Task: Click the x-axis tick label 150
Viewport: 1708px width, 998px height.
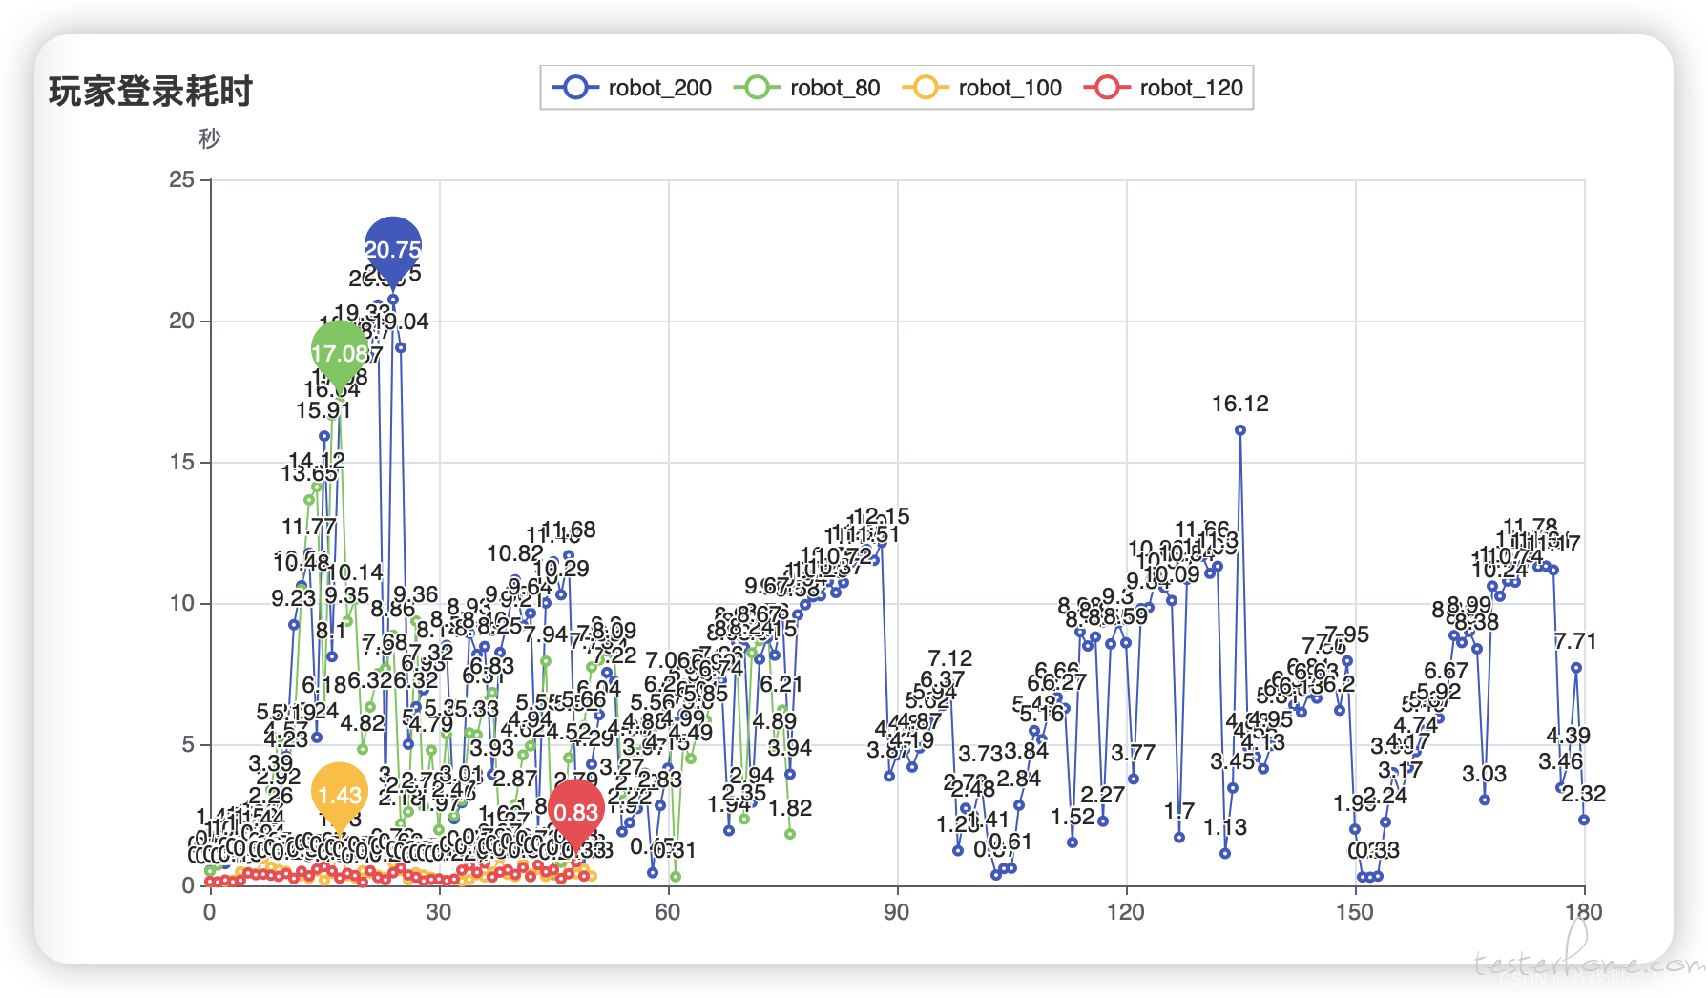Action: point(1354,912)
